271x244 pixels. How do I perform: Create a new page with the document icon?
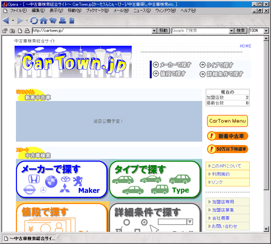(71, 20)
